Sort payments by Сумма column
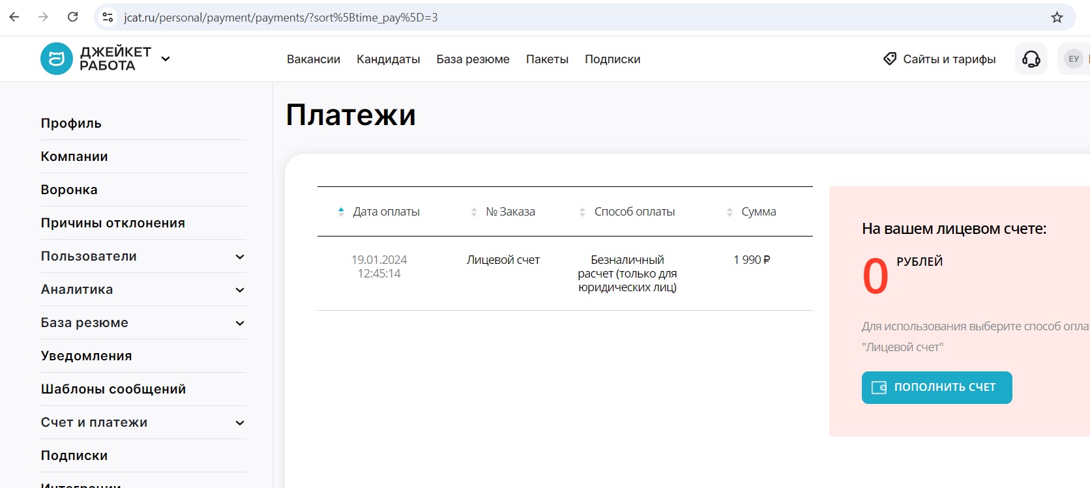 tap(729, 212)
